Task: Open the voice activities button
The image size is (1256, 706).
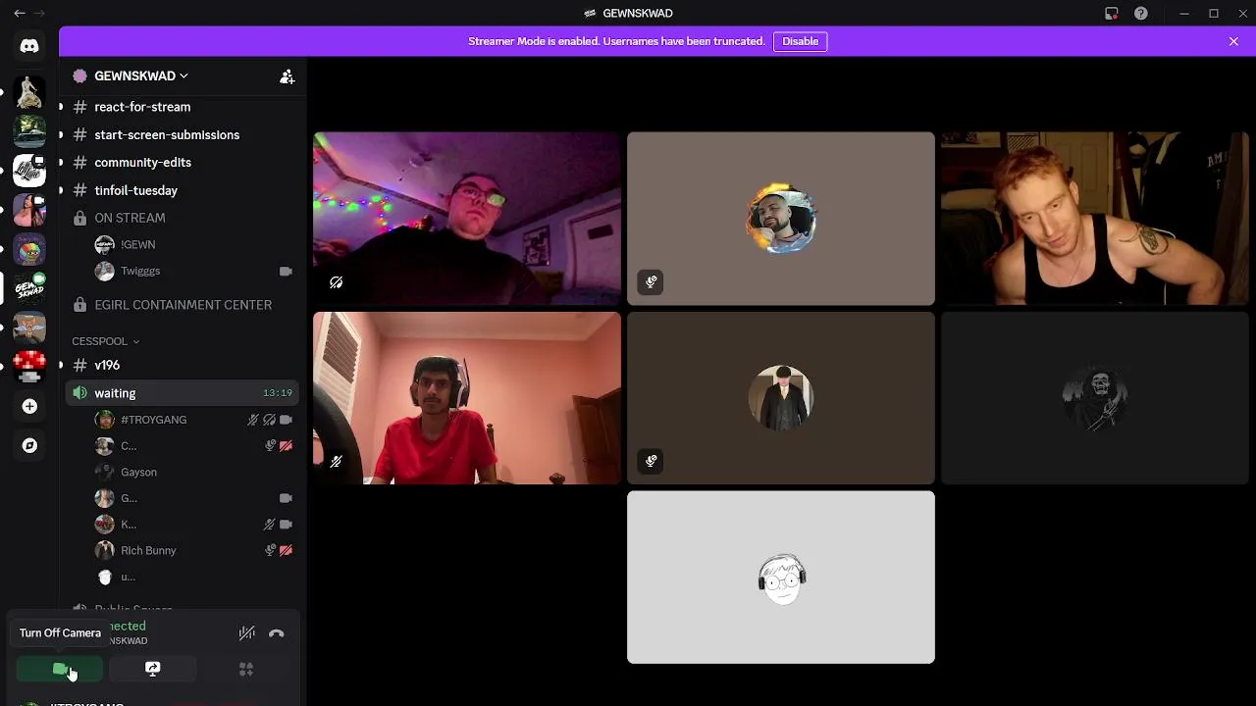Action: coord(246,669)
